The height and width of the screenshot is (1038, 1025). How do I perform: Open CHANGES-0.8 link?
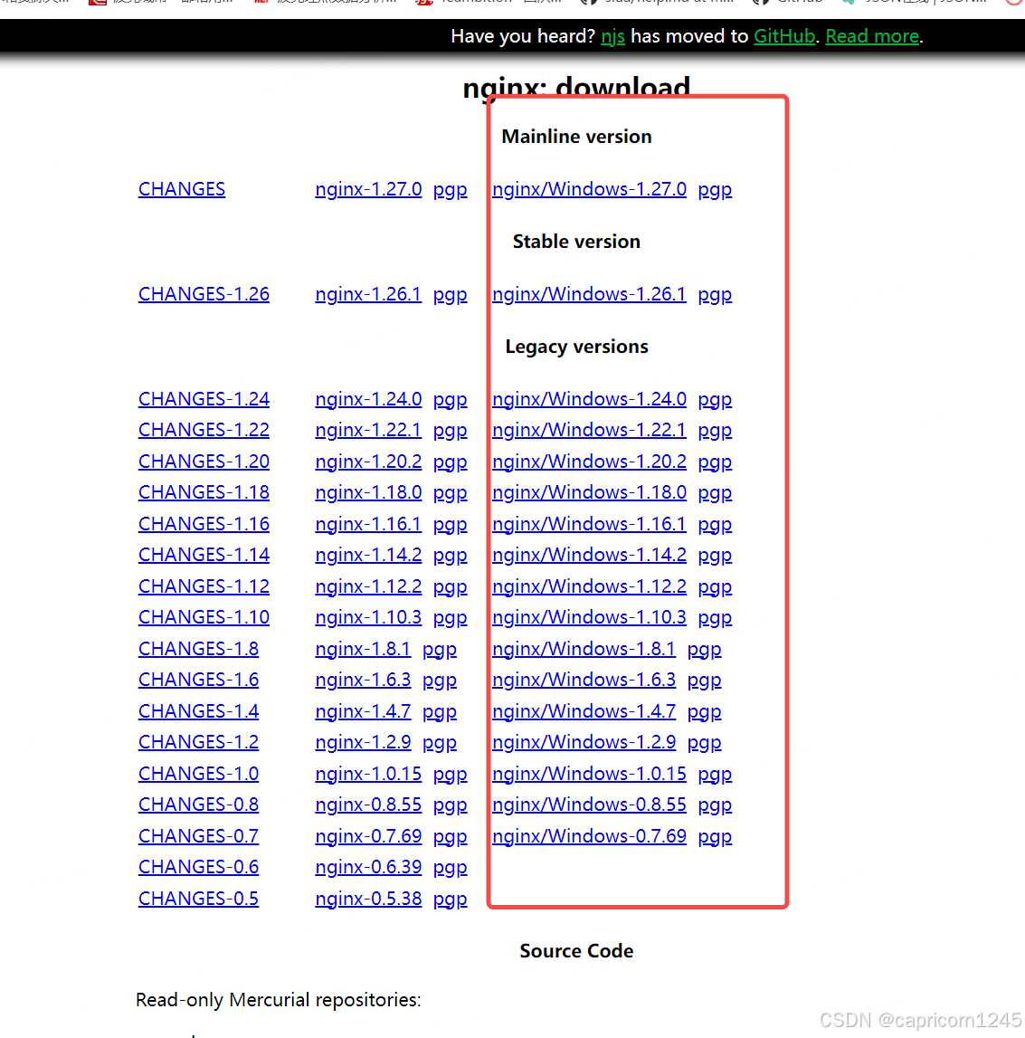pyautogui.click(x=198, y=805)
